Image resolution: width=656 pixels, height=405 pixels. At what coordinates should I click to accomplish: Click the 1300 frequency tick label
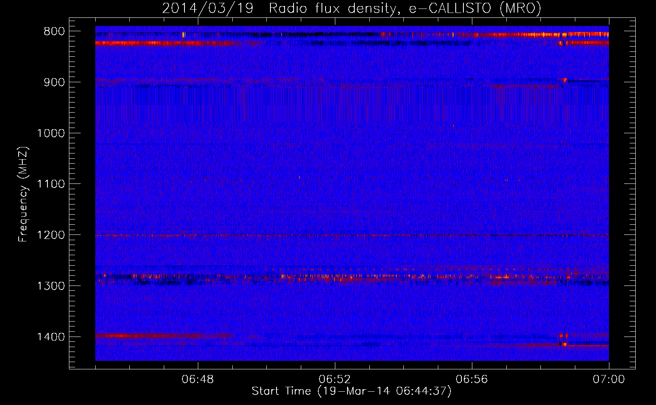tap(51, 286)
